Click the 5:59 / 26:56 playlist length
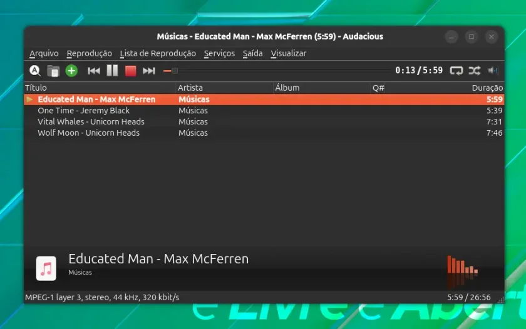 (468, 297)
